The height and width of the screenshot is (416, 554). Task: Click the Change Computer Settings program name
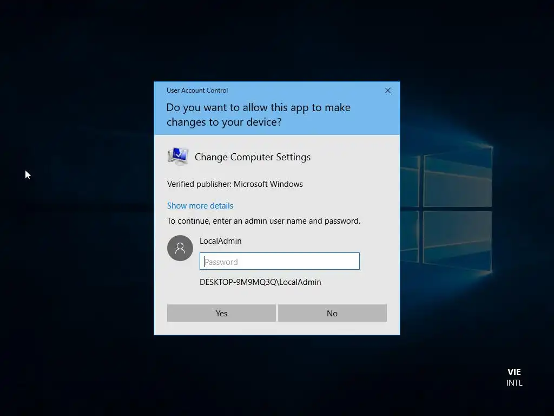pyautogui.click(x=253, y=157)
